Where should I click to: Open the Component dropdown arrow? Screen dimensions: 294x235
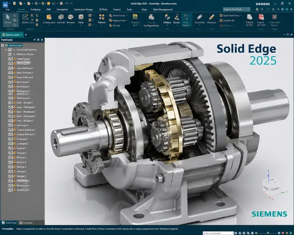[49, 25]
